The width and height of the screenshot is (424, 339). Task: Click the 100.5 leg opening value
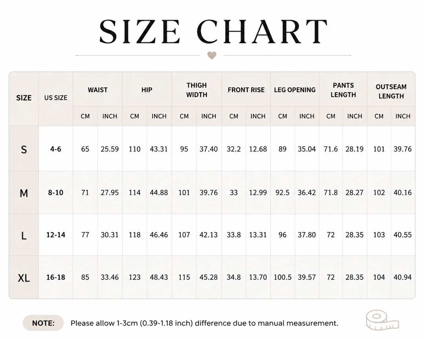pyautogui.click(x=283, y=277)
